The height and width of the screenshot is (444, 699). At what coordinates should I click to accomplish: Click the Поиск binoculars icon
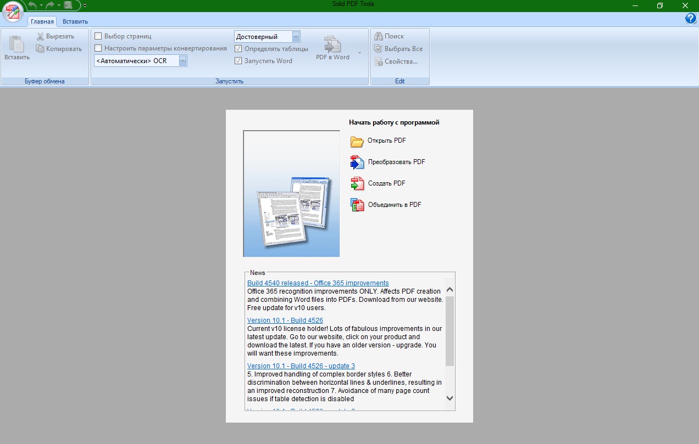tap(378, 36)
